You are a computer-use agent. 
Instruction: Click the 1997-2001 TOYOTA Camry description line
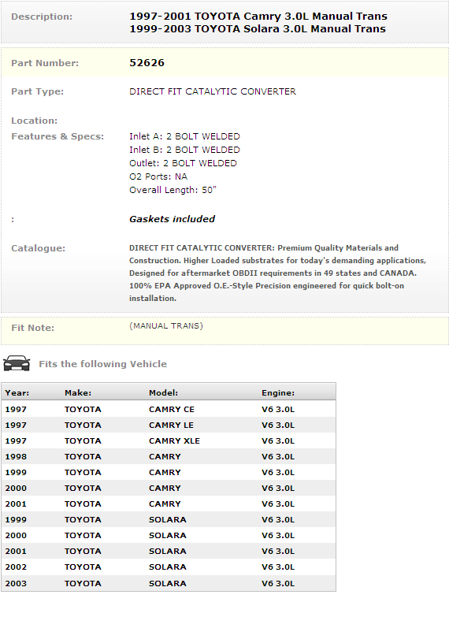tap(258, 17)
